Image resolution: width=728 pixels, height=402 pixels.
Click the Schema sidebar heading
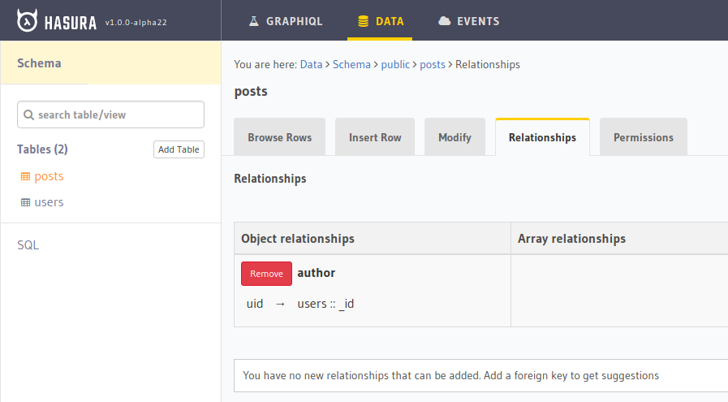click(39, 63)
